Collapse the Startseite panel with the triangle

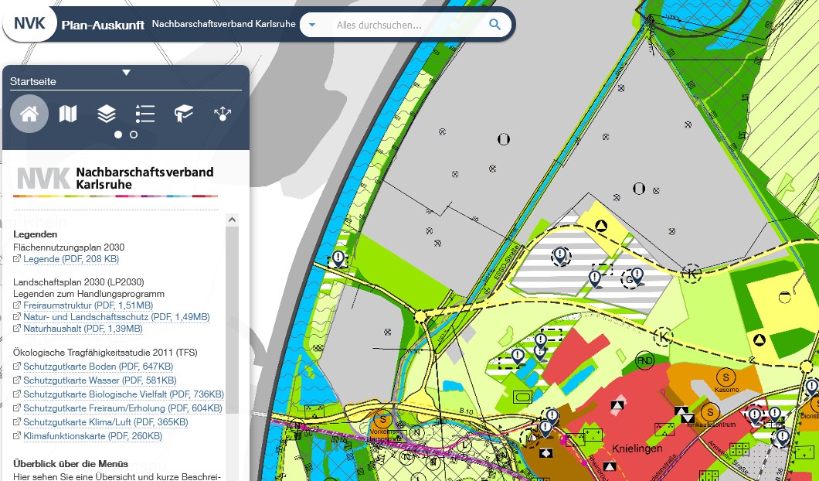127,73
